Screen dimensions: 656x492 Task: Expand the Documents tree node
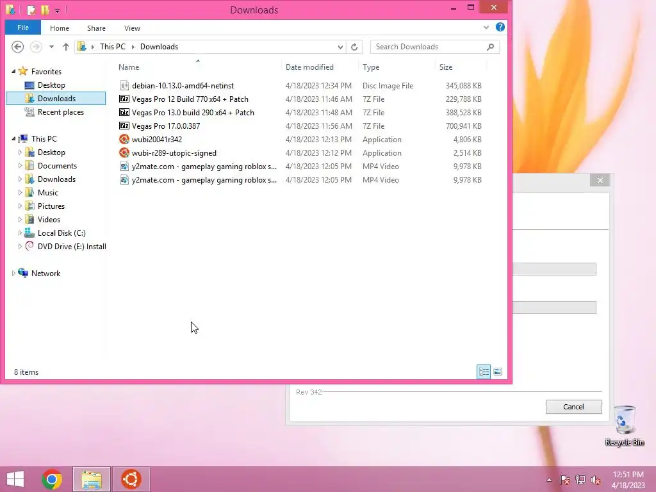[20, 166]
